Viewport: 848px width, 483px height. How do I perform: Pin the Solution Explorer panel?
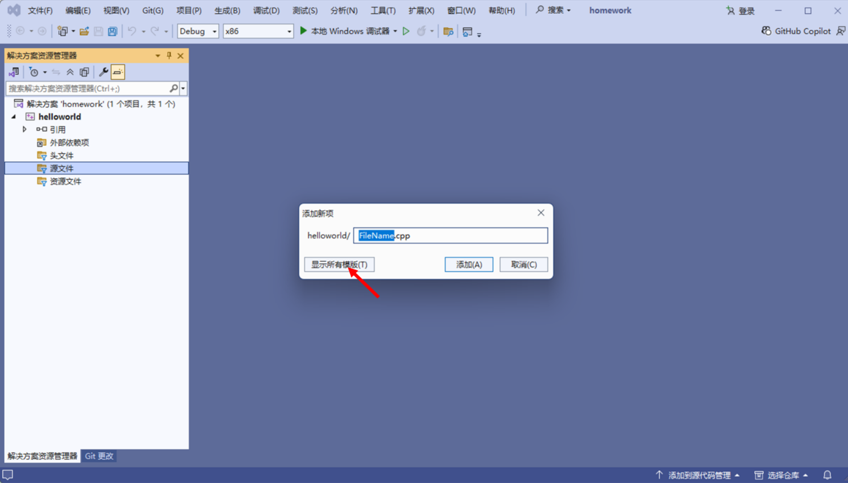click(169, 56)
